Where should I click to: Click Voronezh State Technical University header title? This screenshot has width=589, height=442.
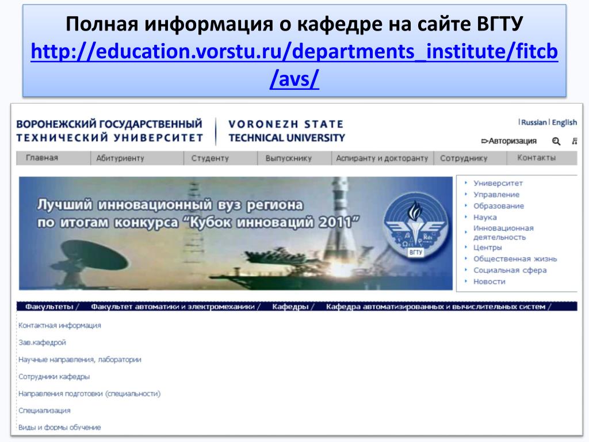286,131
